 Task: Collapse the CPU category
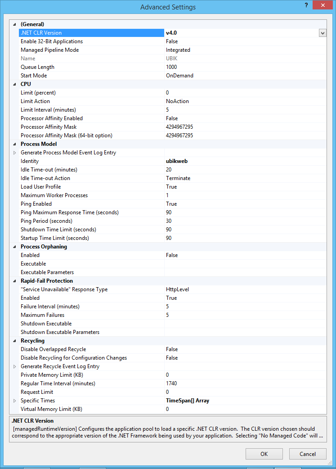(x=14, y=84)
